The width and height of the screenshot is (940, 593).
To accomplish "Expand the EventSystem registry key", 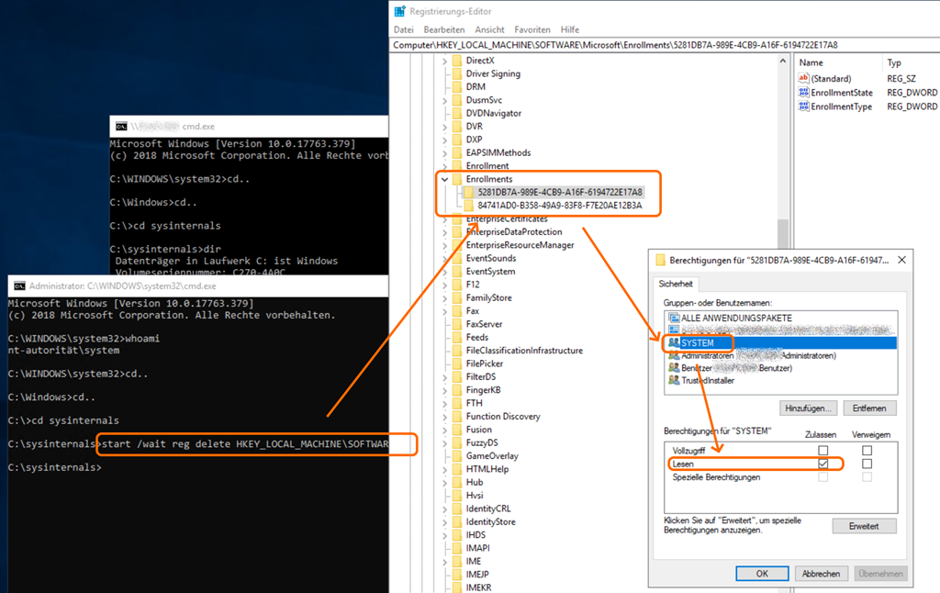I will point(445,272).
